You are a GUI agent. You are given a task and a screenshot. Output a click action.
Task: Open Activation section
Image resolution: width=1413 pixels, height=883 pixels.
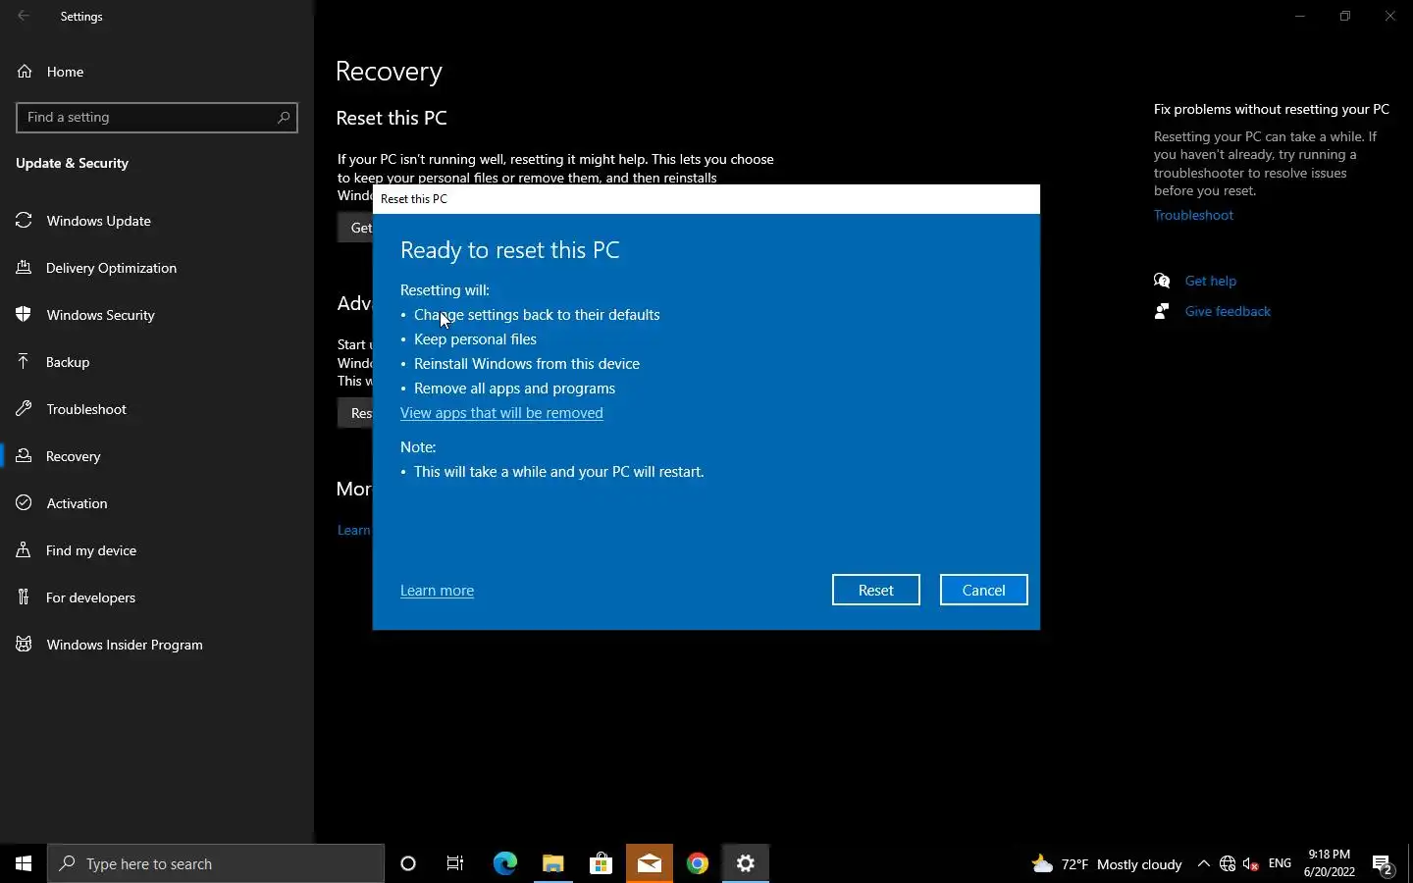tap(157, 503)
